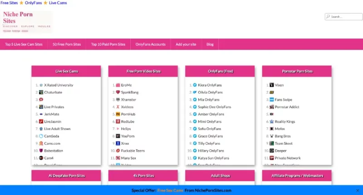Click the Team Skeet favicon icon
The width and height of the screenshot is (363, 195).
click(x=271, y=143)
